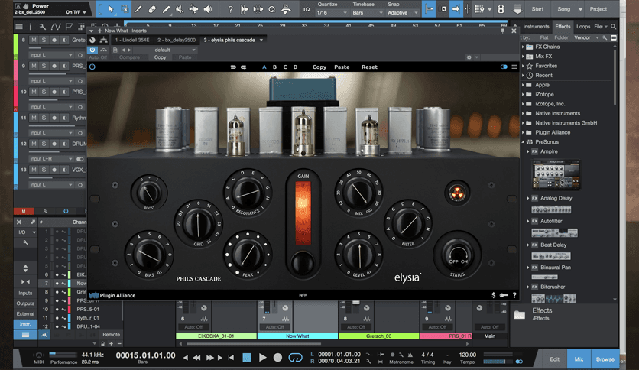Record-arm track 10

(54, 92)
